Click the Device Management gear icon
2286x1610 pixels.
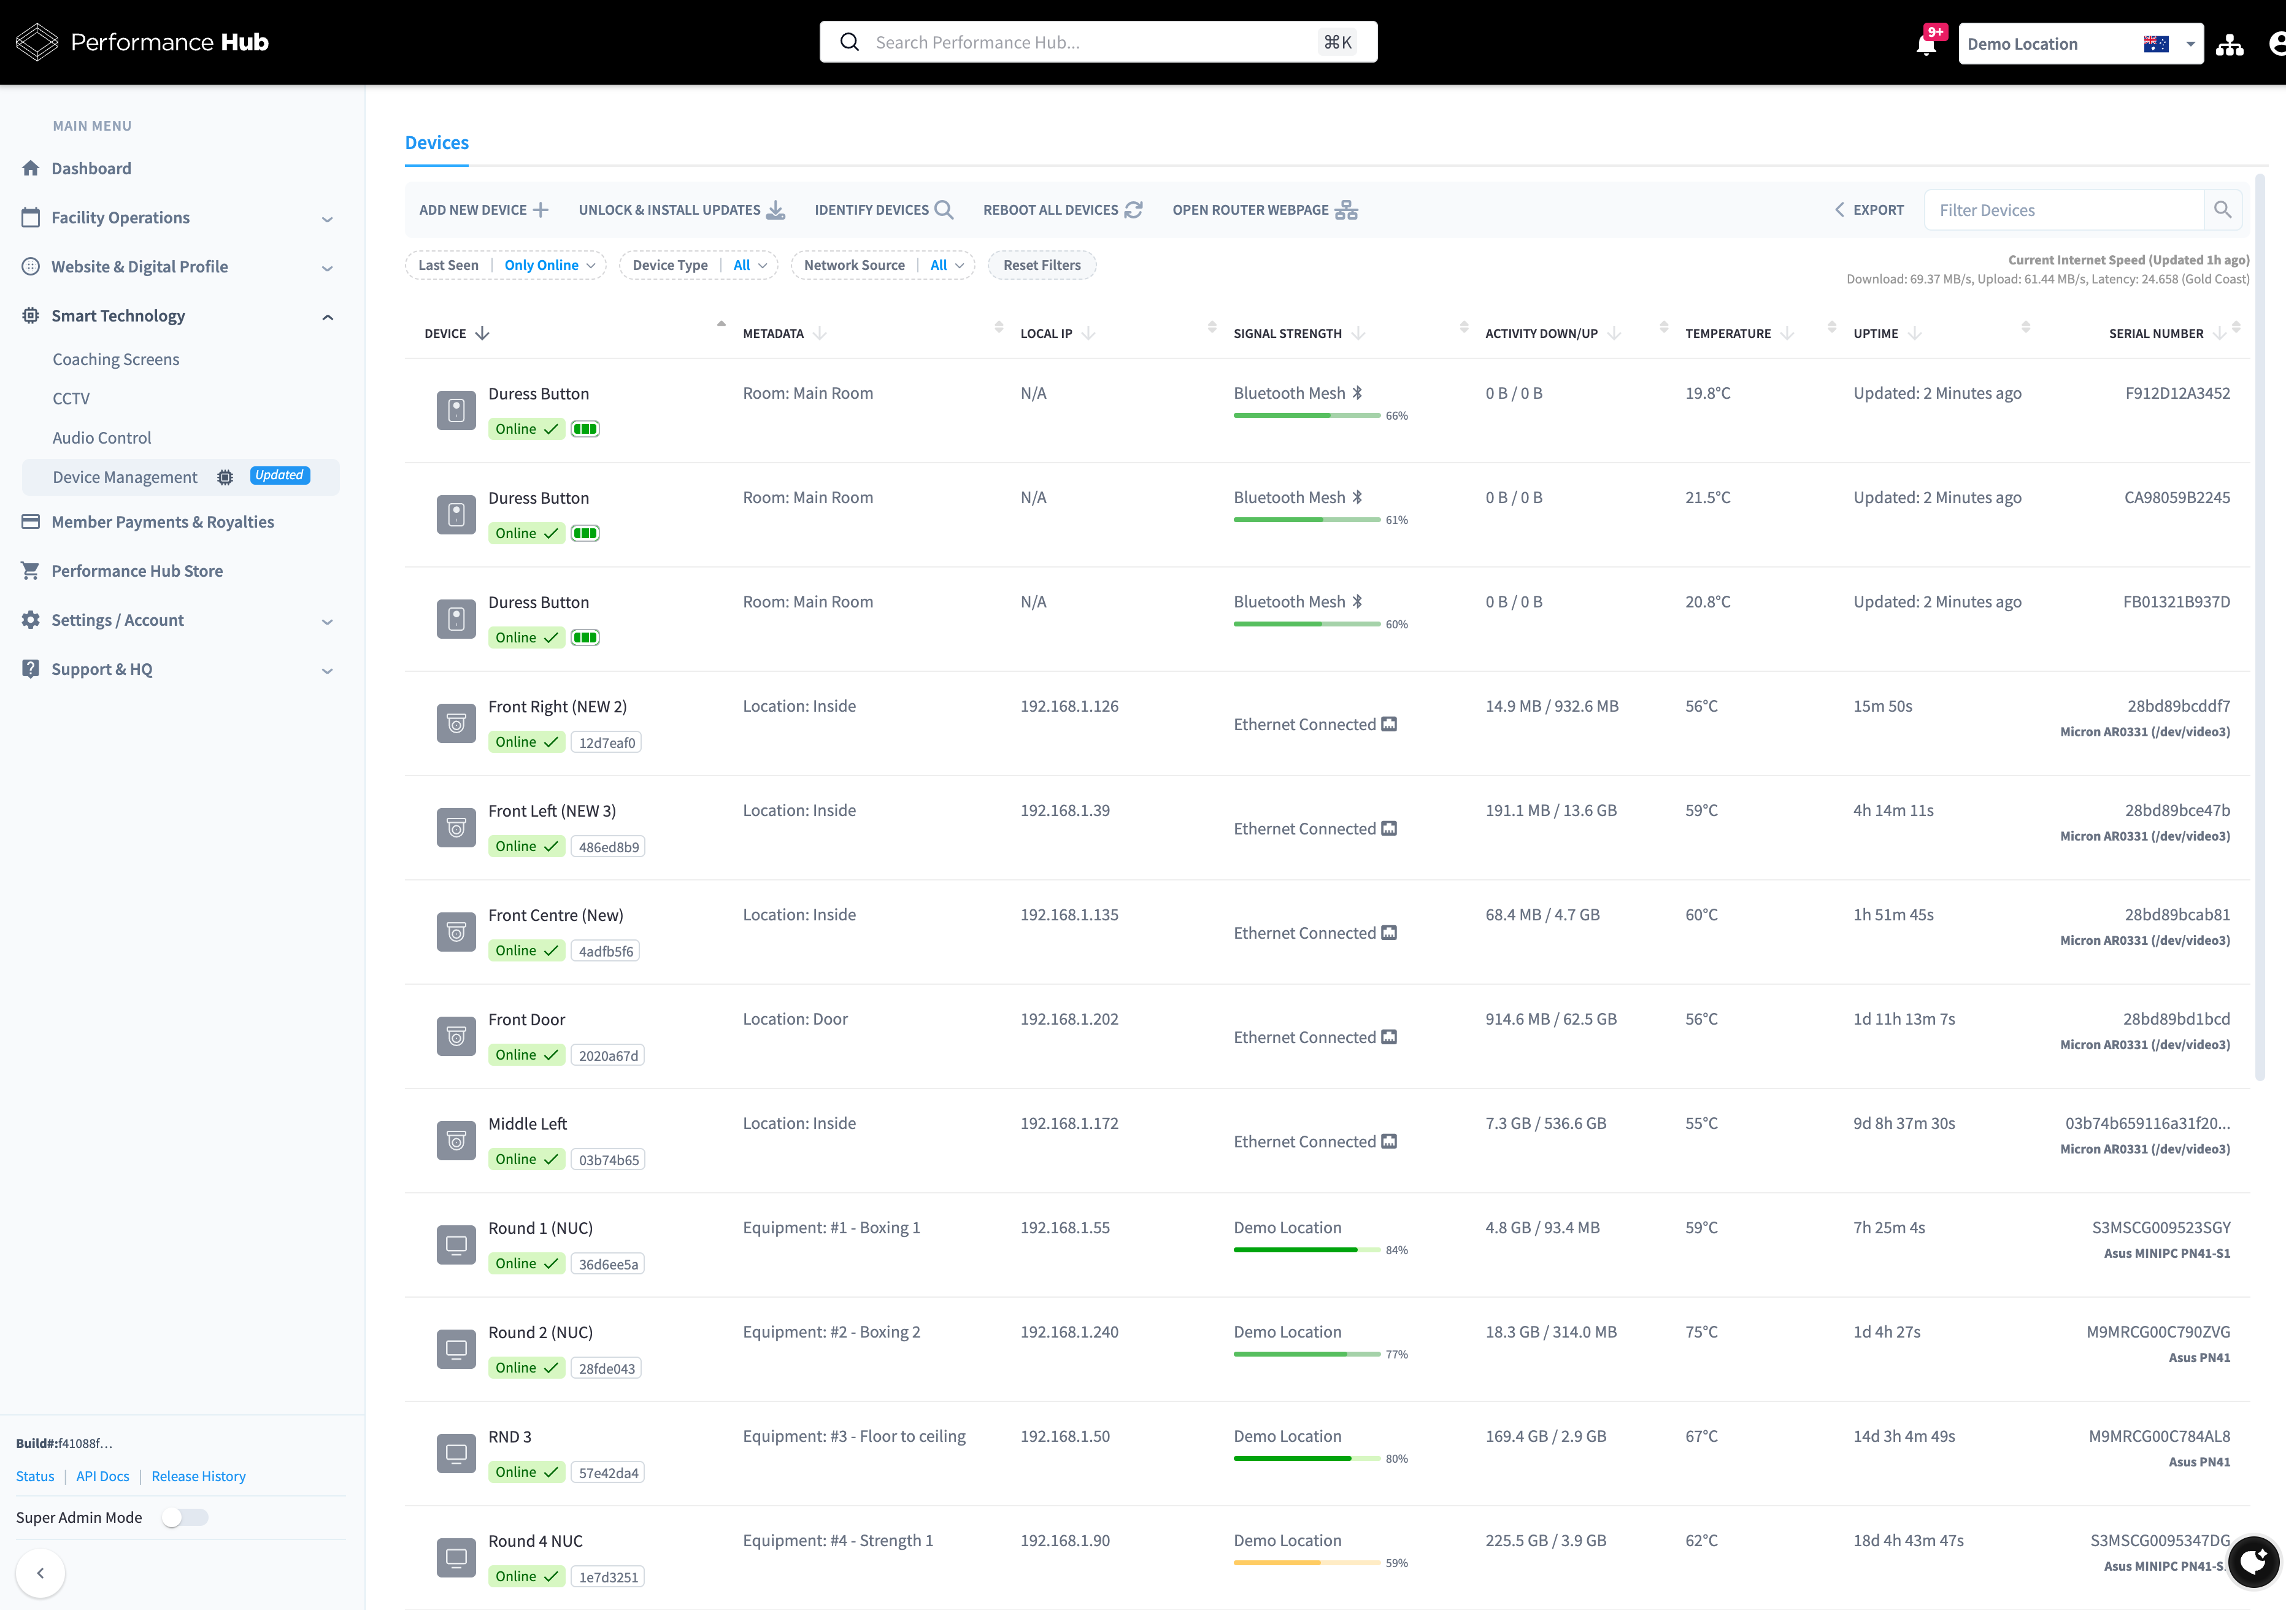[x=225, y=477]
